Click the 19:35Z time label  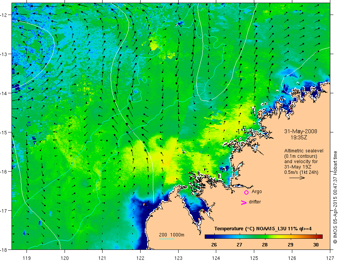298,137
